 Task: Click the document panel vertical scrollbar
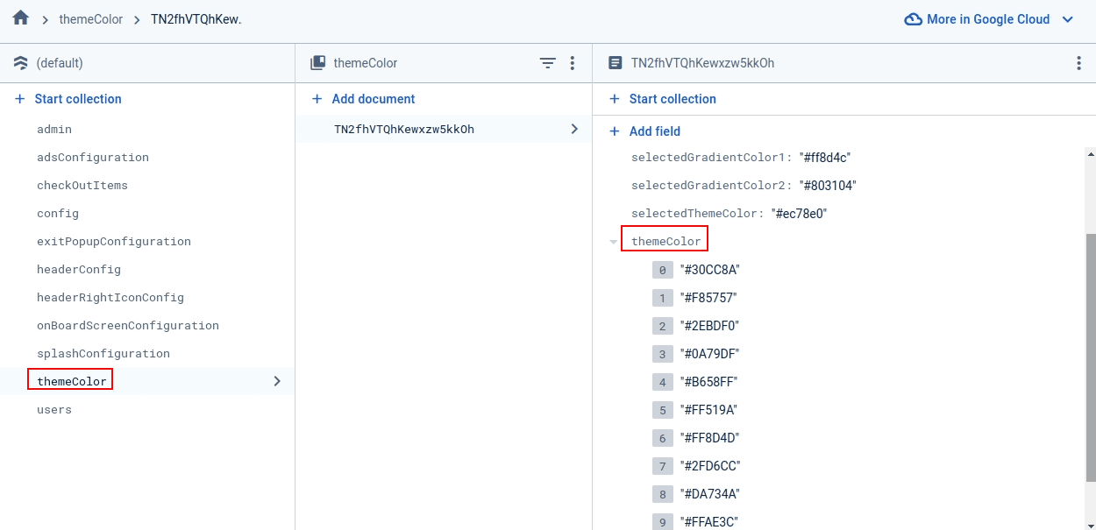[1090, 350]
